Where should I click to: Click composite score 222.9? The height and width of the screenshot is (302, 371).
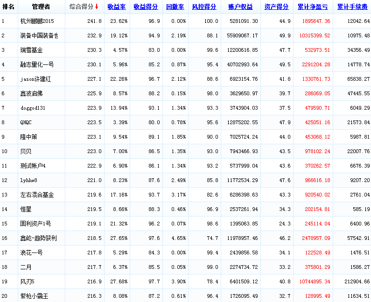coord(94,166)
